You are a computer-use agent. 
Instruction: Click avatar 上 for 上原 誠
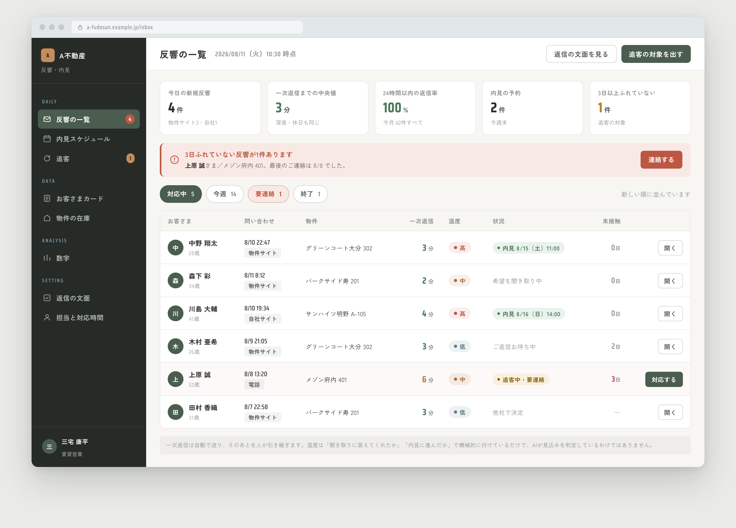(x=176, y=379)
